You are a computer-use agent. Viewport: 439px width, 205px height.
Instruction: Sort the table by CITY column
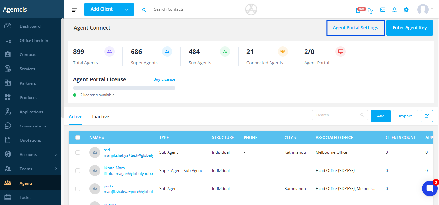(291, 138)
